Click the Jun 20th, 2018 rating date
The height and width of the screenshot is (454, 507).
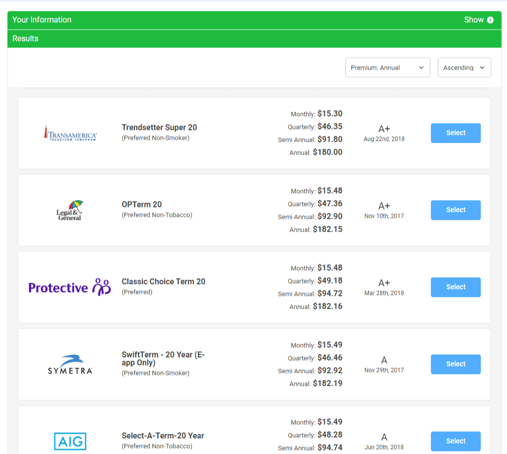click(x=384, y=447)
